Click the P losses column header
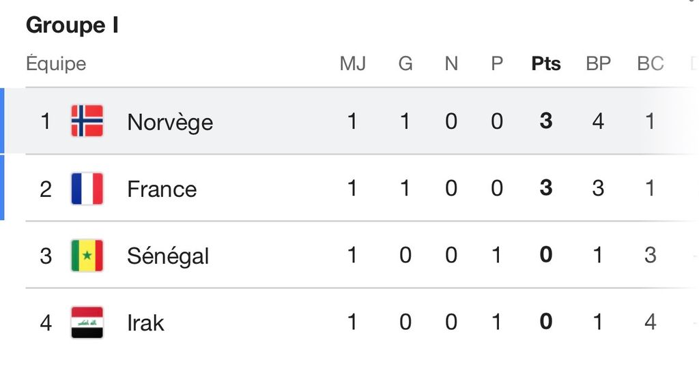 pos(497,63)
